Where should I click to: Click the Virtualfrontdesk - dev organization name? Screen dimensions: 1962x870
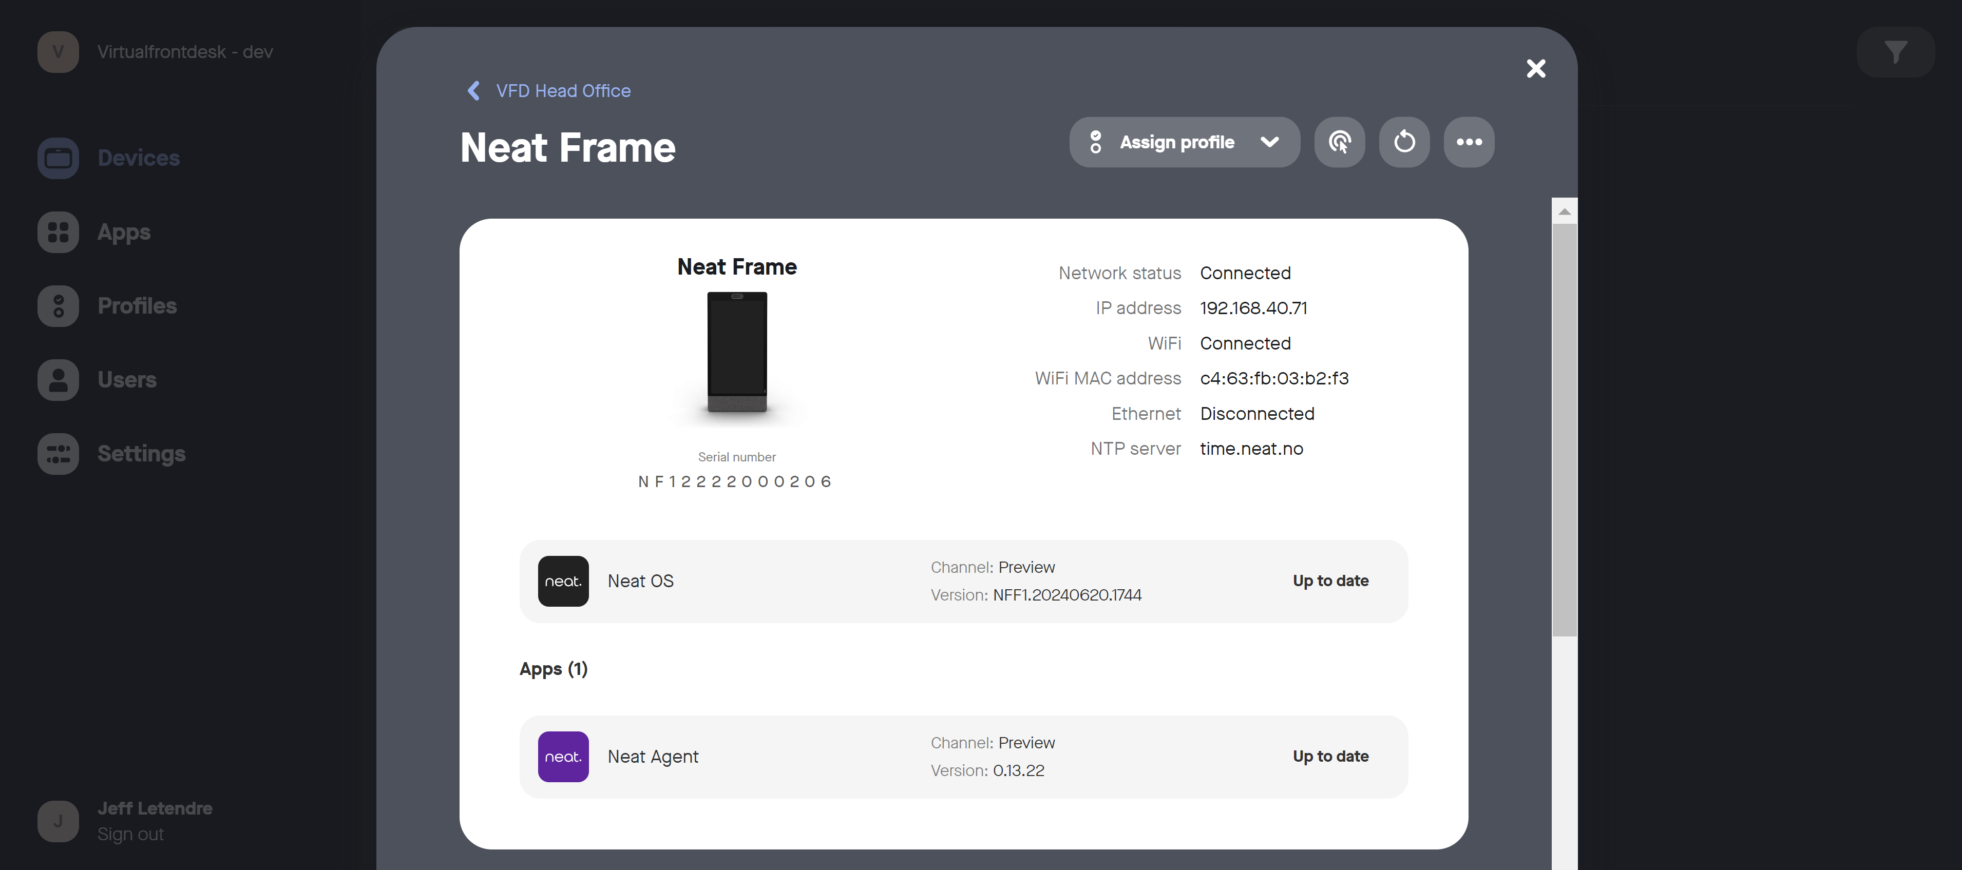[185, 52]
